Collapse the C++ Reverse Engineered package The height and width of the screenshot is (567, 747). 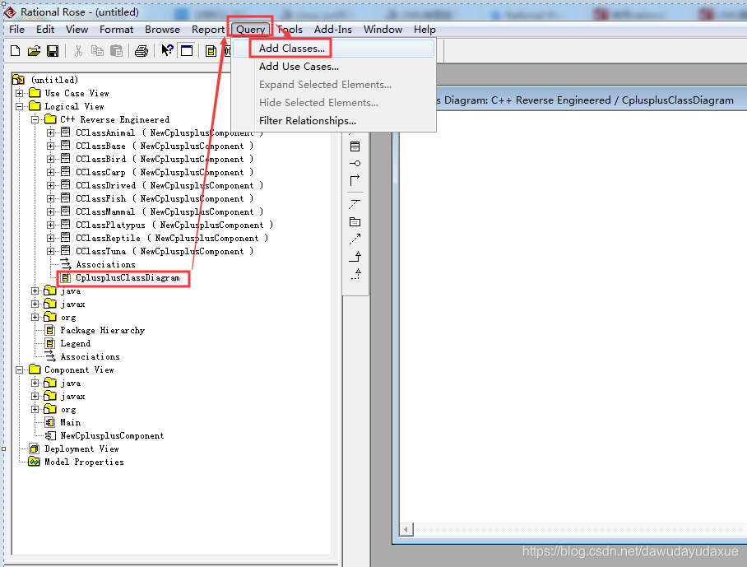(35, 119)
